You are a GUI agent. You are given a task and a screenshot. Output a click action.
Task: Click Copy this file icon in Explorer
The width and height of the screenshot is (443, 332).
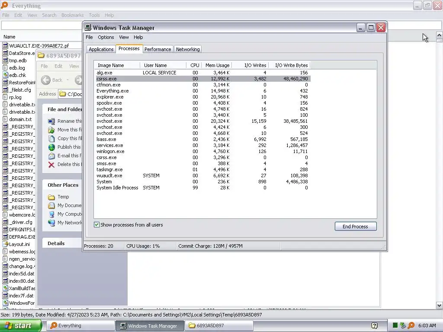(51, 139)
